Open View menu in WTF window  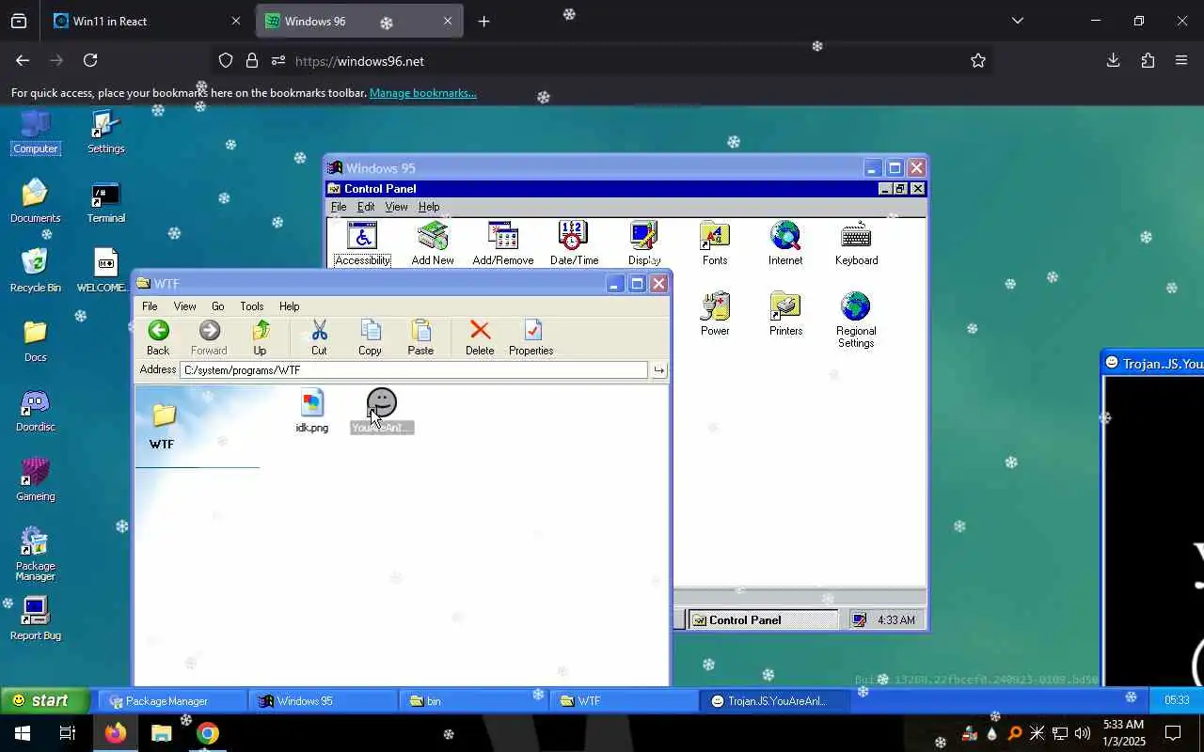(184, 306)
